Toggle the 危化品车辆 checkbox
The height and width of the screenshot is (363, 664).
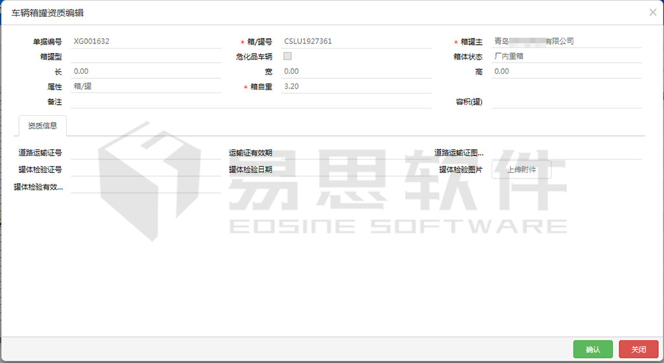288,56
